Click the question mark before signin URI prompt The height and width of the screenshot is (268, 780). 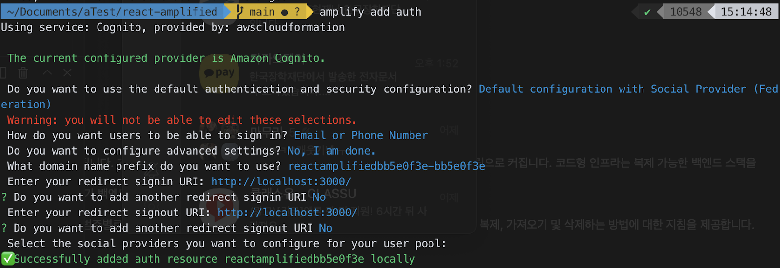(4, 197)
